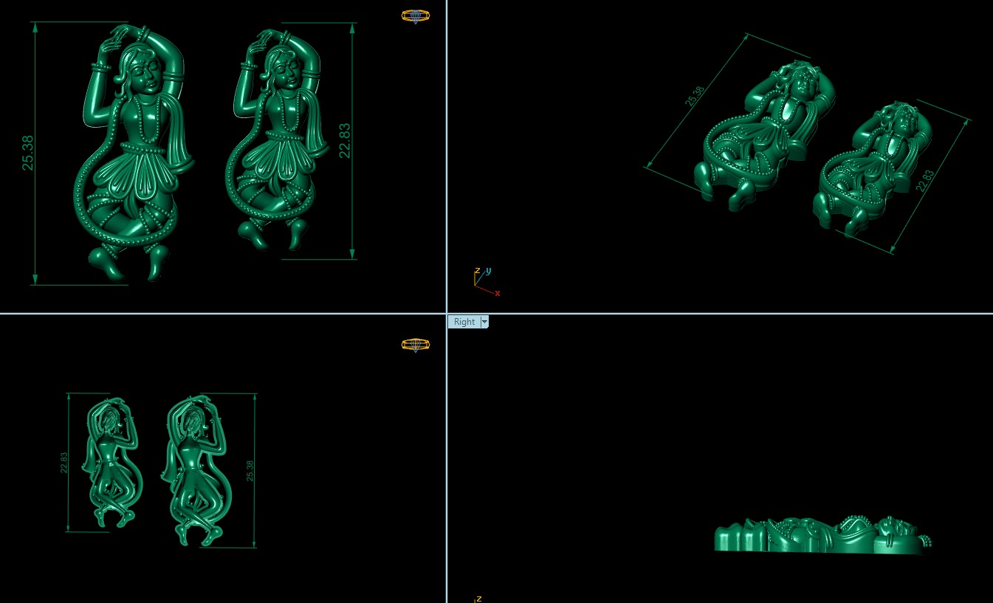Select the 22.83 dimension in the top-left viewport

(344, 141)
